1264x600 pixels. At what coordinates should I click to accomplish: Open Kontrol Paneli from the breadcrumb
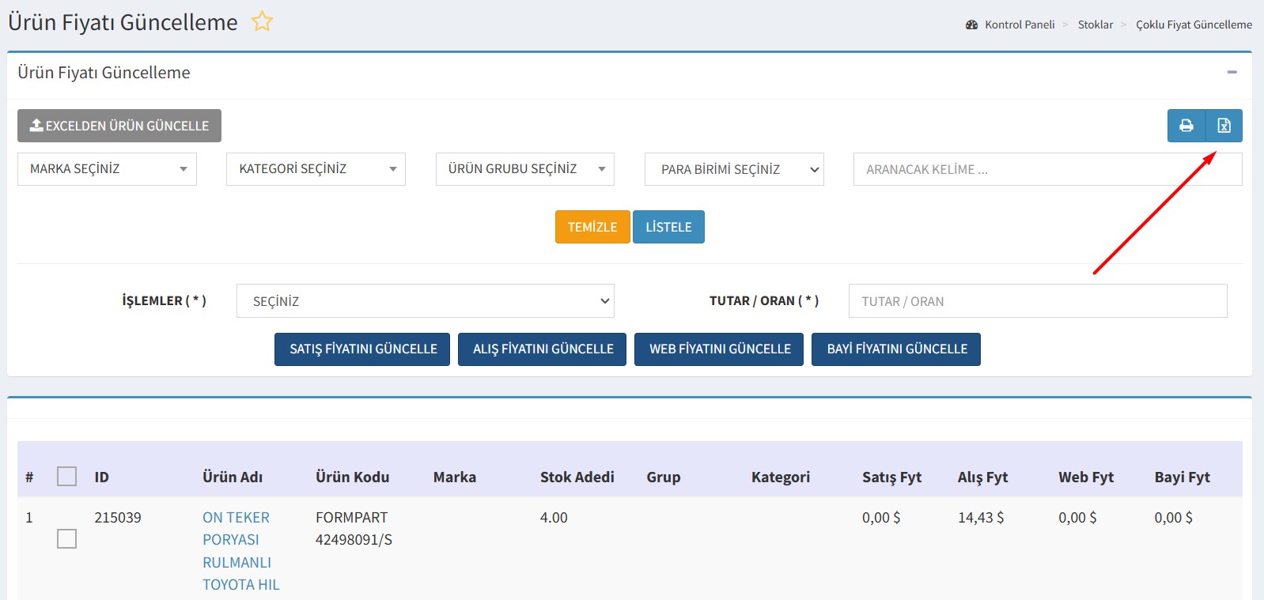coord(1020,25)
